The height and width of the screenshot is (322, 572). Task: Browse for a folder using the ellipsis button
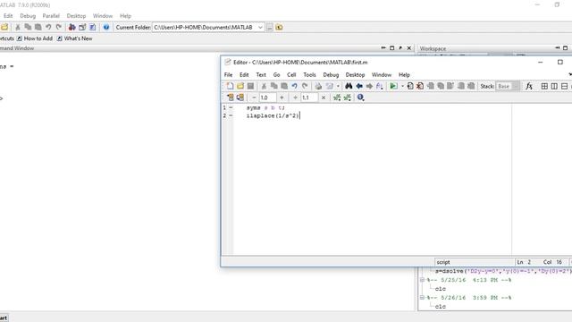[270, 28]
